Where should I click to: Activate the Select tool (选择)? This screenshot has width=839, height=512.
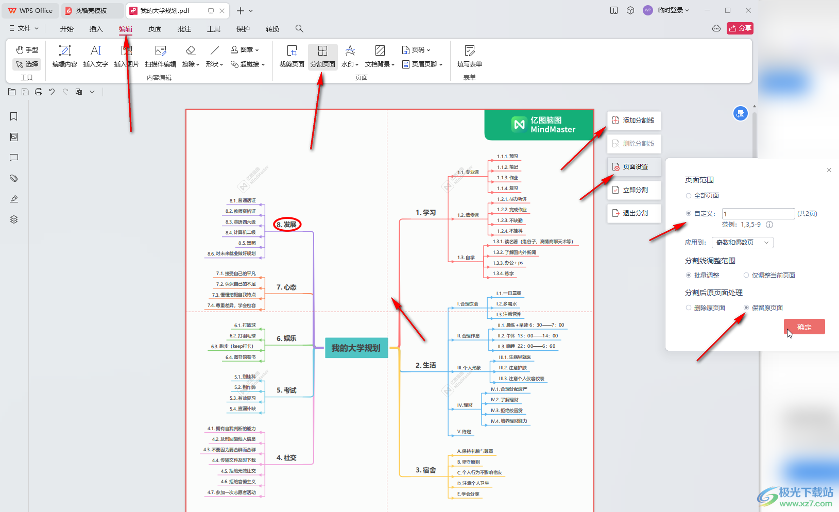[27, 64]
